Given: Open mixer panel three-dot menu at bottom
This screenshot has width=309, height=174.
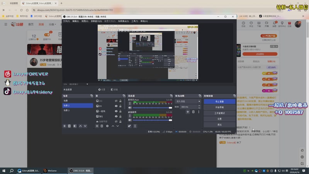Looking at the screenshot, I should coord(135,126).
